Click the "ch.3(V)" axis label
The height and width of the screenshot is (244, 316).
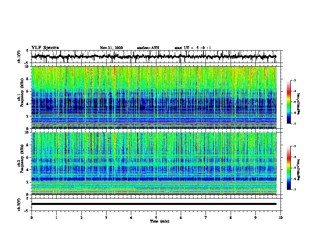click(x=19, y=205)
